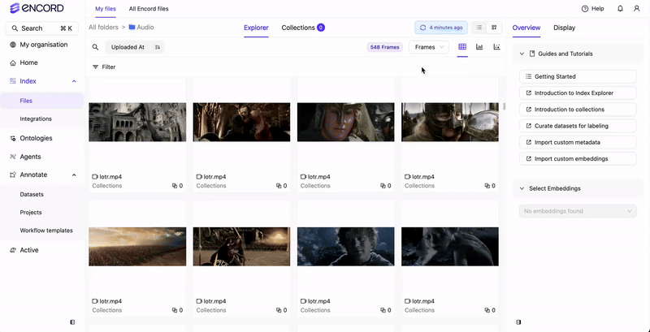Image resolution: width=650 pixels, height=332 pixels.
Task: Switch to All Encord files tab
Action: 149,9
